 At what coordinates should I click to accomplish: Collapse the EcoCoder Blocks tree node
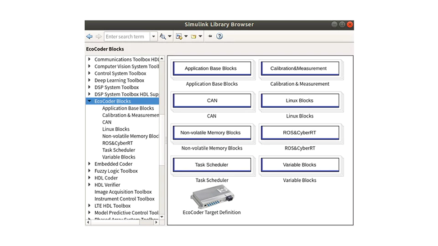pos(89,101)
